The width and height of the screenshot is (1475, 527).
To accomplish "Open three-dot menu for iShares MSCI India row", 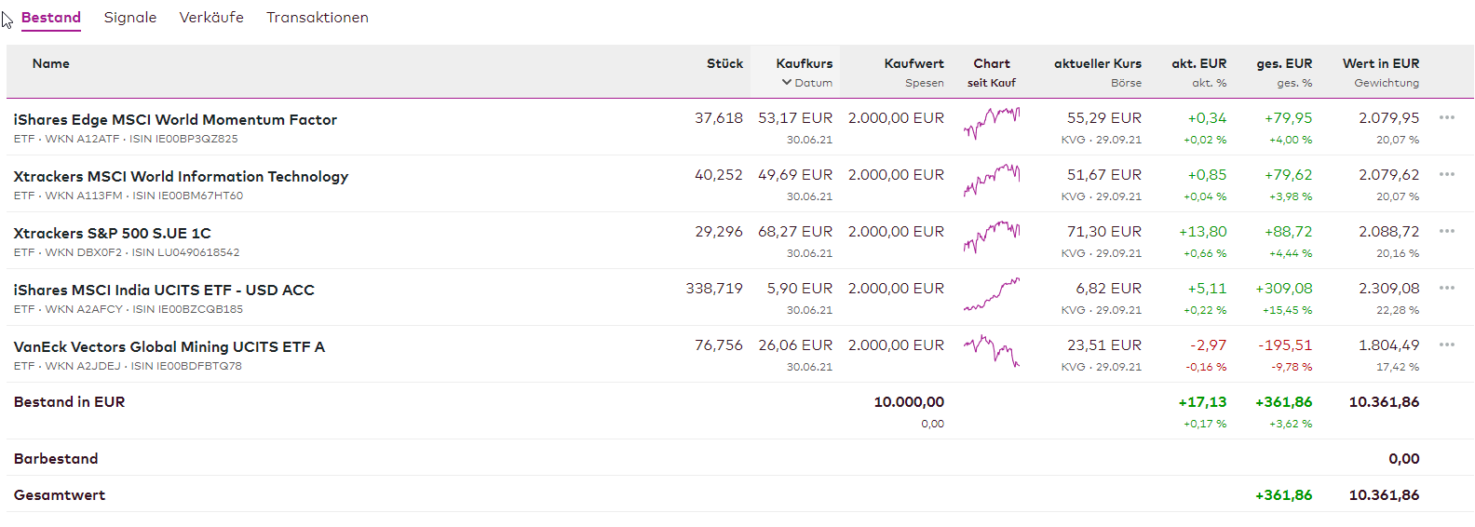I will point(1446,288).
